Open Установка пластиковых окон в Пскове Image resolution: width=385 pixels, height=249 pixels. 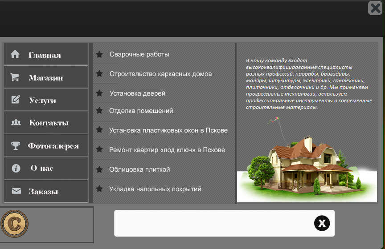tap(168, 130)
